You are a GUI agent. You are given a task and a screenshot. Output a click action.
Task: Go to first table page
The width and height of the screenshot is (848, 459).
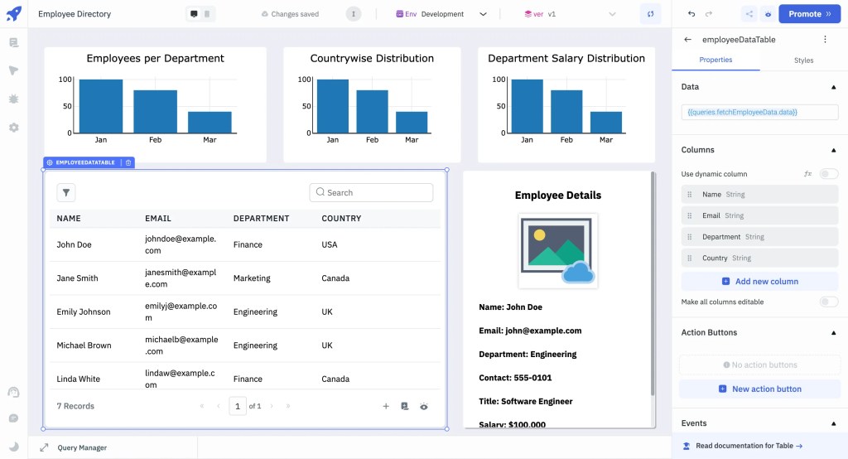tap(202, 406)
